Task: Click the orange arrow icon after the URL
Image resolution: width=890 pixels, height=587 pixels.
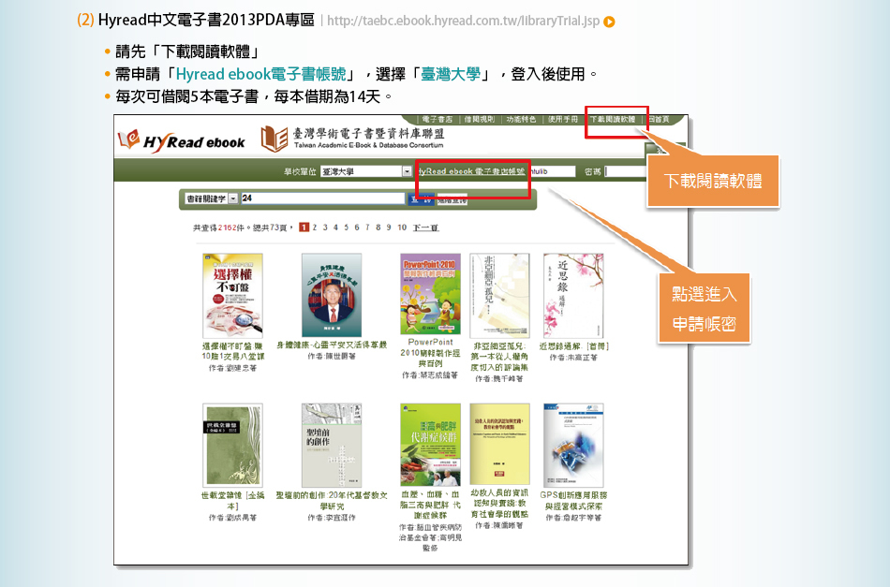Action: point(609,22)
